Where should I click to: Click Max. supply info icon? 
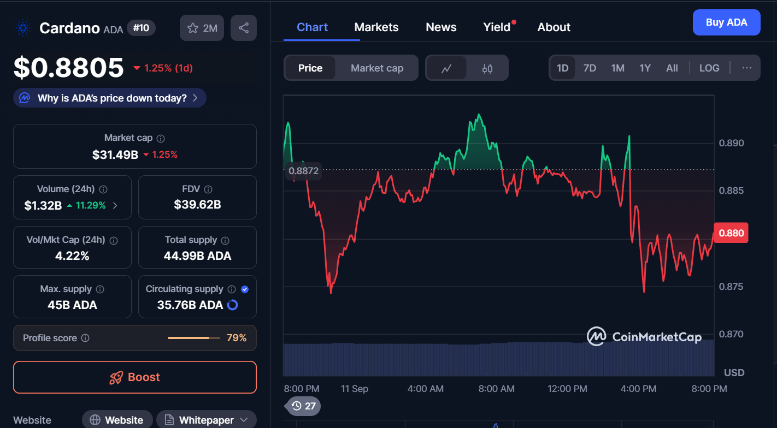[x=99, y=289]
